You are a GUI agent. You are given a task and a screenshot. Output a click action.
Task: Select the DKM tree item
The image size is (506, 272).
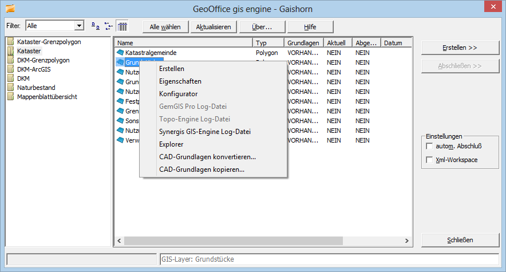(23, 78)
